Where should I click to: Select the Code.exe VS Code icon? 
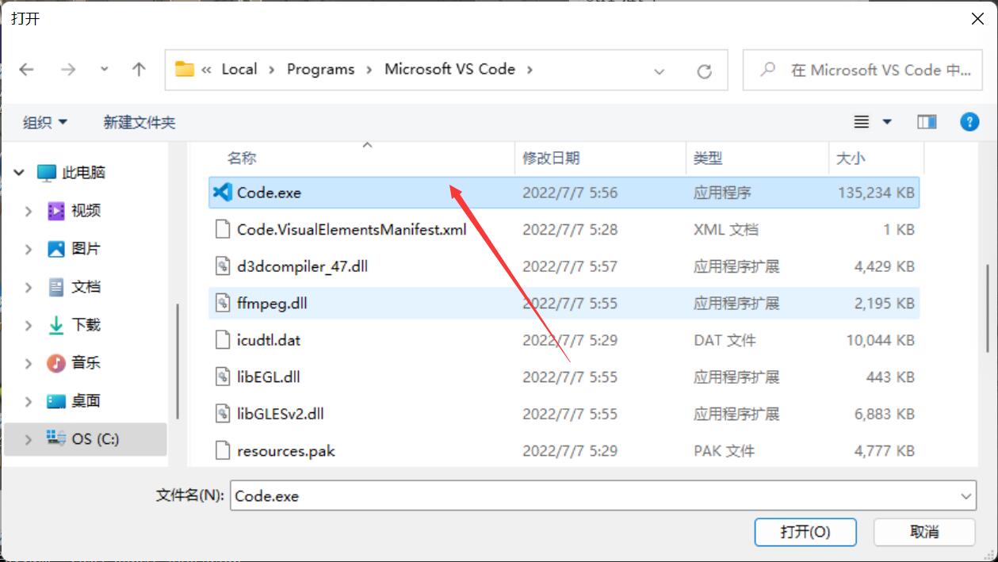click(x=223, y=193)
